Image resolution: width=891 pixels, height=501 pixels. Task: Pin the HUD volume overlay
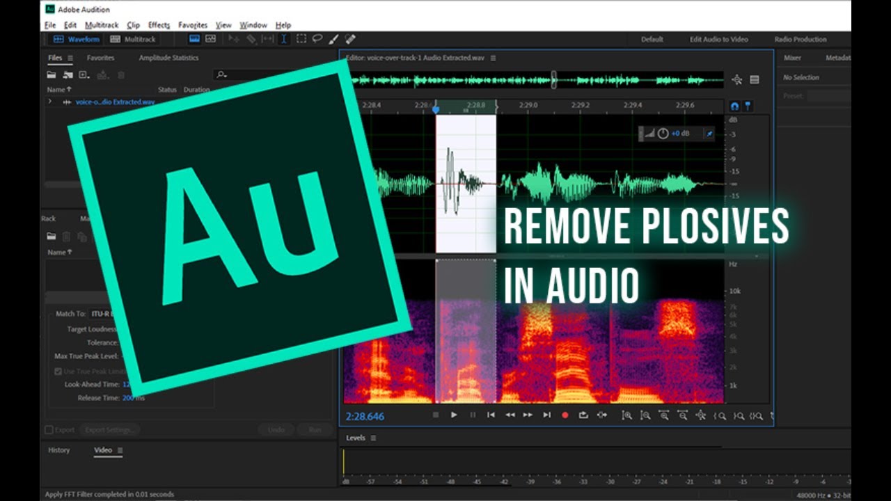pos(709,133)
